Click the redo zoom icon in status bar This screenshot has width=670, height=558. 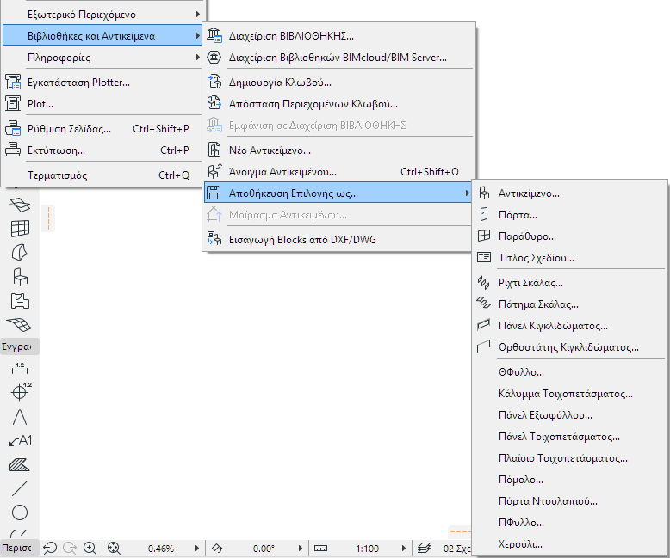point(70,548)
